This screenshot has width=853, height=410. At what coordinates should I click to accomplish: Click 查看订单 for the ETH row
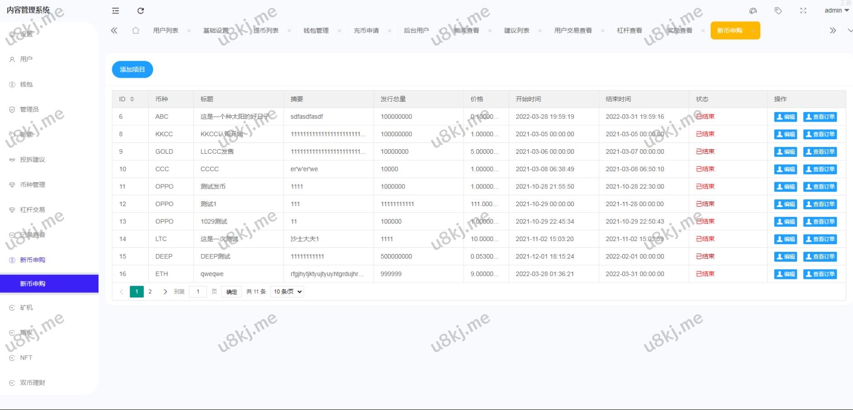point(820,274)
